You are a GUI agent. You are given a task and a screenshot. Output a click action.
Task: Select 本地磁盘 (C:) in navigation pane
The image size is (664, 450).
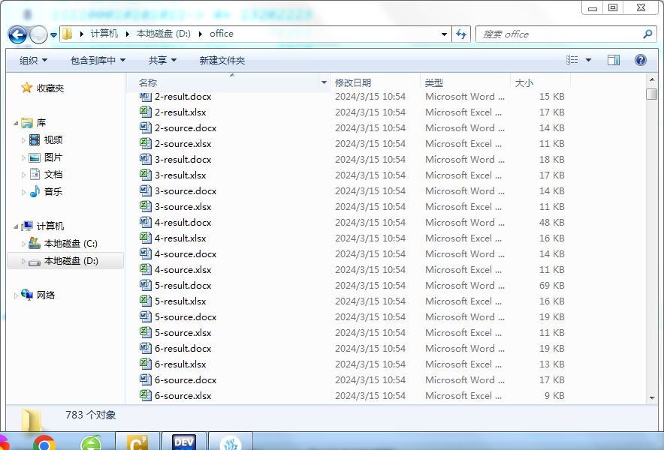(x=70, y=244)
